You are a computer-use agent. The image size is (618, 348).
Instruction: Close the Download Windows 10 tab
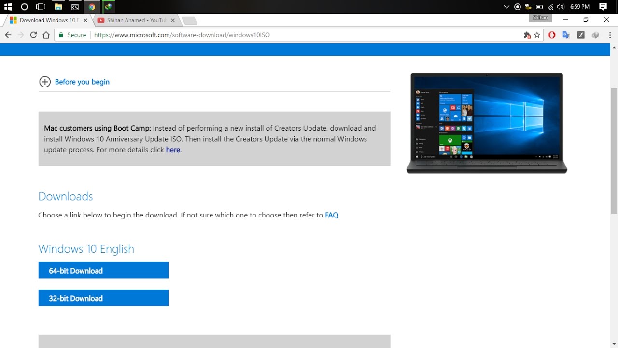click(x=85, y=20)
